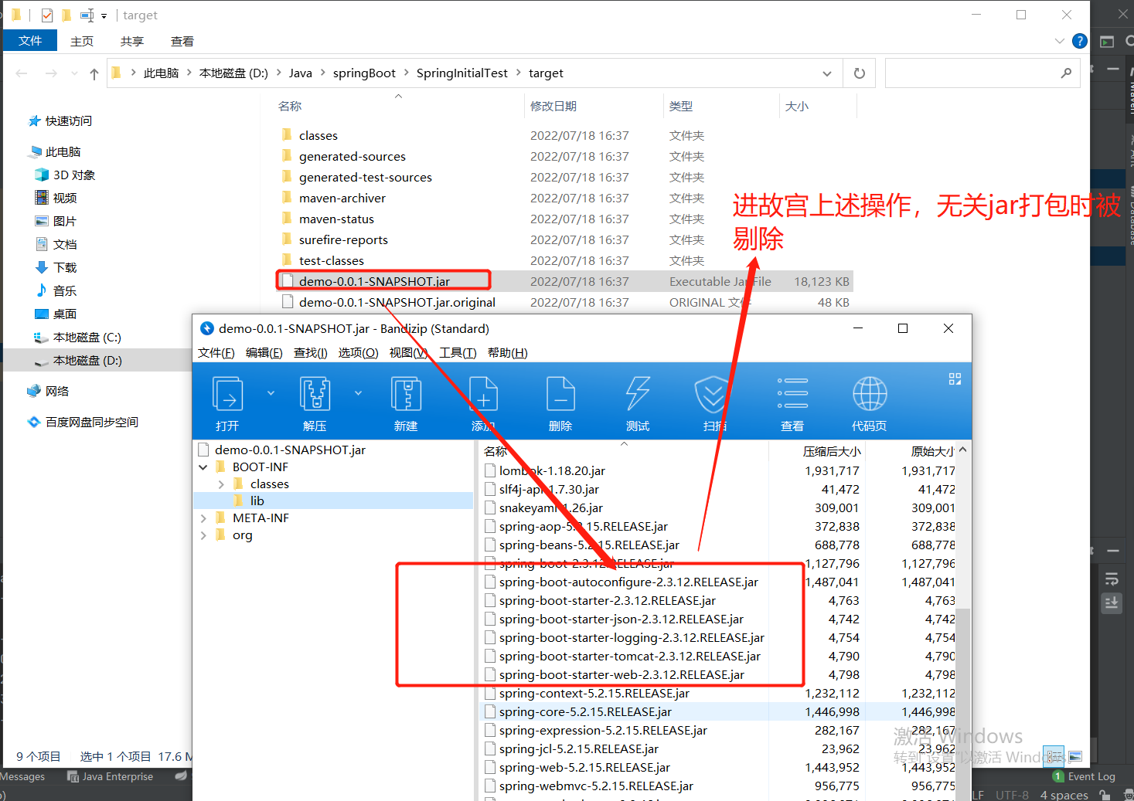Open the dropdown next to Extract toolbar button

358,393
